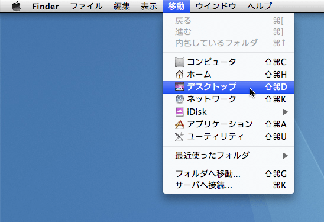Click the ⇧⌘U shortcut text

click(276, 137)
